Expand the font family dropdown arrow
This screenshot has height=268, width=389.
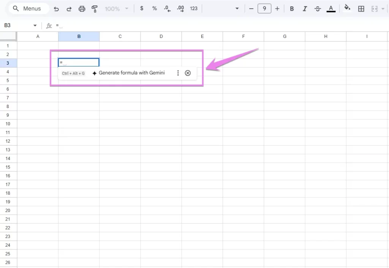coord(237,9)
